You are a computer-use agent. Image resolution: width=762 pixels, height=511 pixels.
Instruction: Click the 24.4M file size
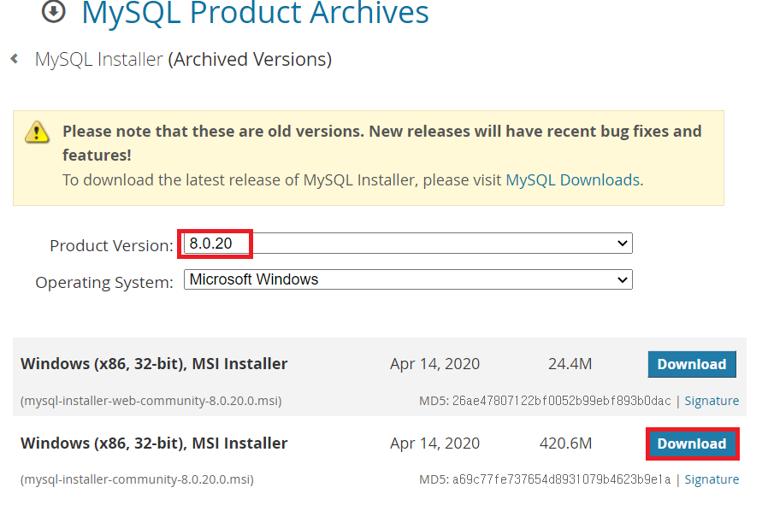570,364
